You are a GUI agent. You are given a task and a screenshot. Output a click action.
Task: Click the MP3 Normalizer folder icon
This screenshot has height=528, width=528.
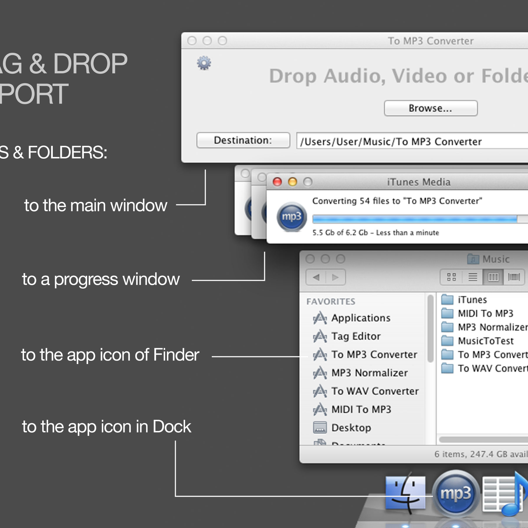[447, 327]
